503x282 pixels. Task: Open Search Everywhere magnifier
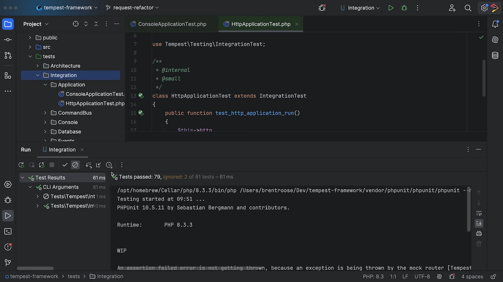[468, 8]
